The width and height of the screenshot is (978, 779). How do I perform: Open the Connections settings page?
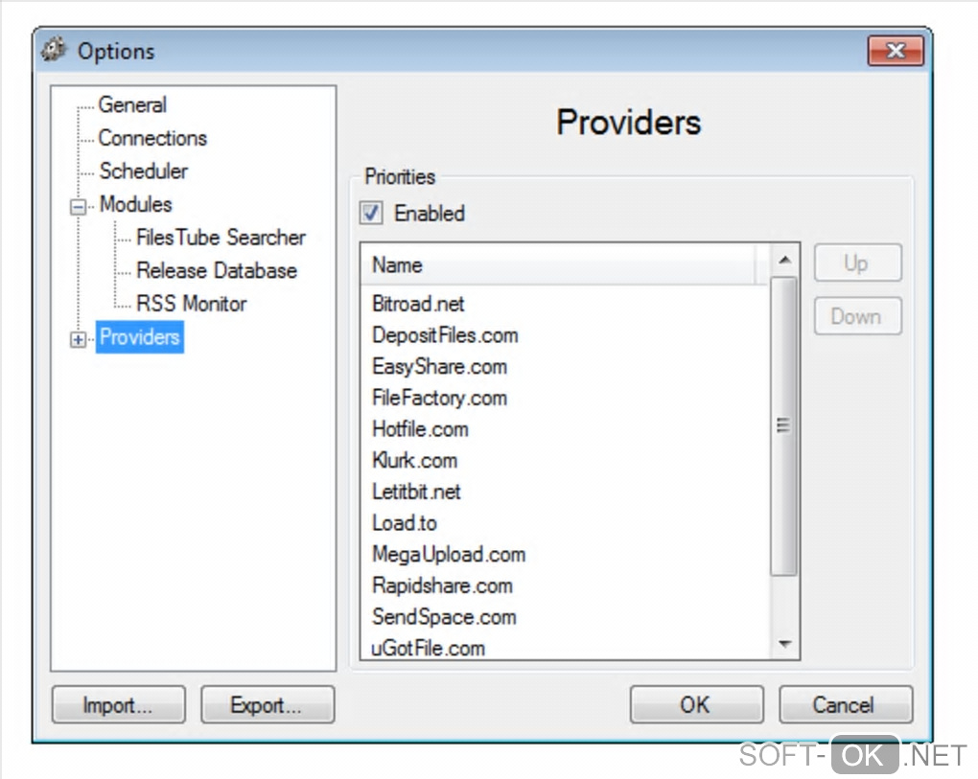pyautogui.click(x=152, y=138)
